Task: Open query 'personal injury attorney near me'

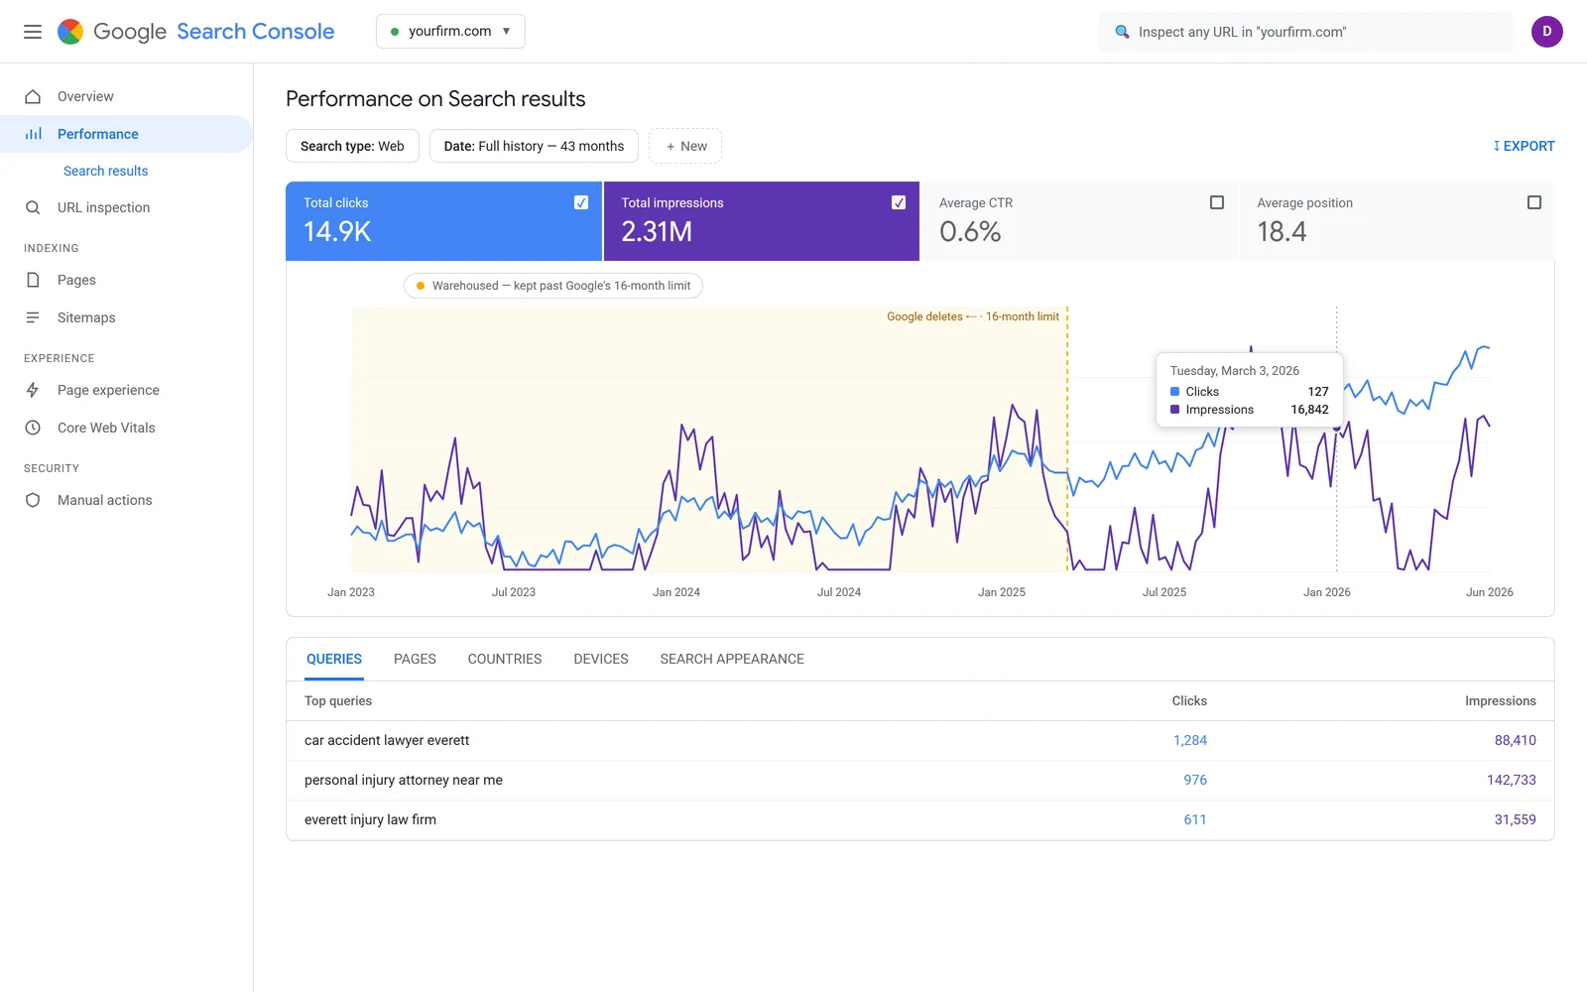Action: [x=404, y=780]
